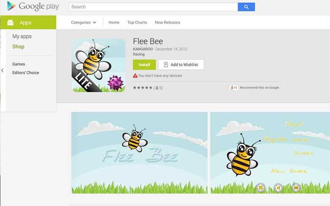Click the red warning triangle icon
Screen dimensions: 330x206
coord(135,76)
